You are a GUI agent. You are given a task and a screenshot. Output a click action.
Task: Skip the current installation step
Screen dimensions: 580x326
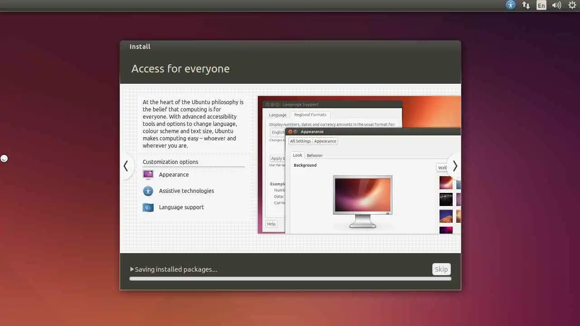point(441,269)
